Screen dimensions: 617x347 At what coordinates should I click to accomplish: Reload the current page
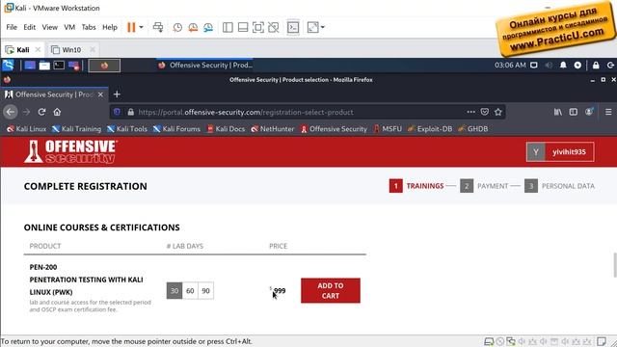[x=41, y=112]
